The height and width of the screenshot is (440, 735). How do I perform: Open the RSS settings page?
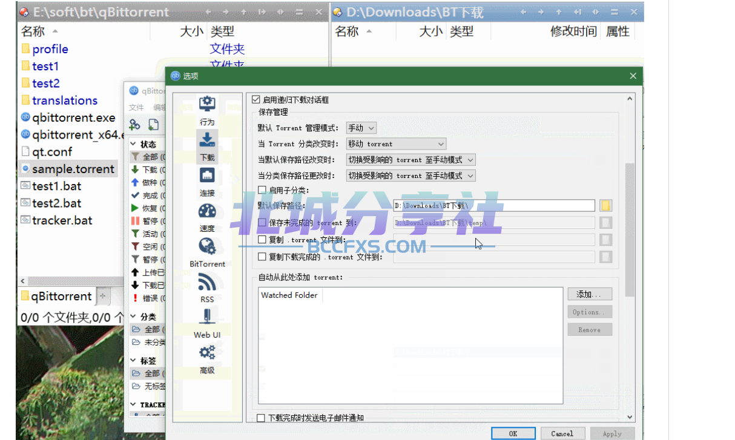click(207, 288)
